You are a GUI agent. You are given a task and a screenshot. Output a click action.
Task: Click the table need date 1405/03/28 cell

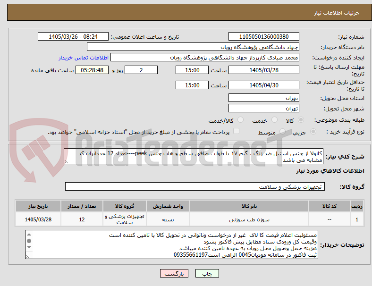coord(38,219)
